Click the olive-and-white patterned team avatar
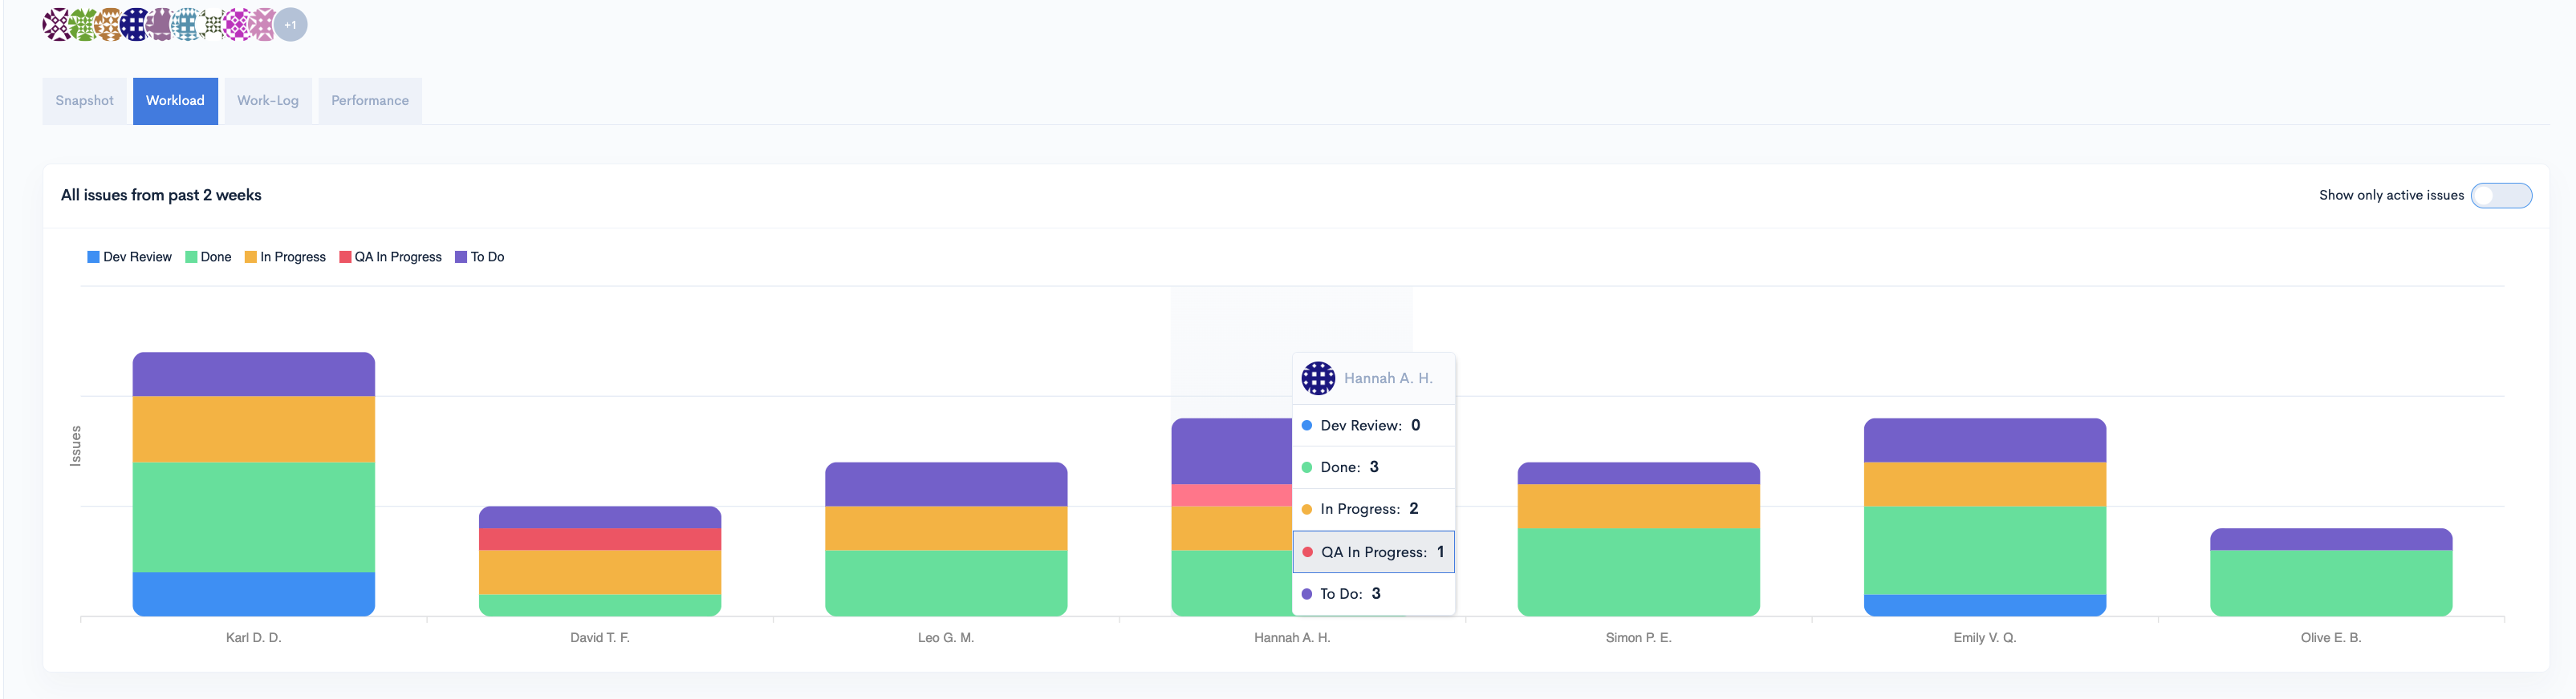Viewport: 2576px width, 699px height. pos(213,25)
